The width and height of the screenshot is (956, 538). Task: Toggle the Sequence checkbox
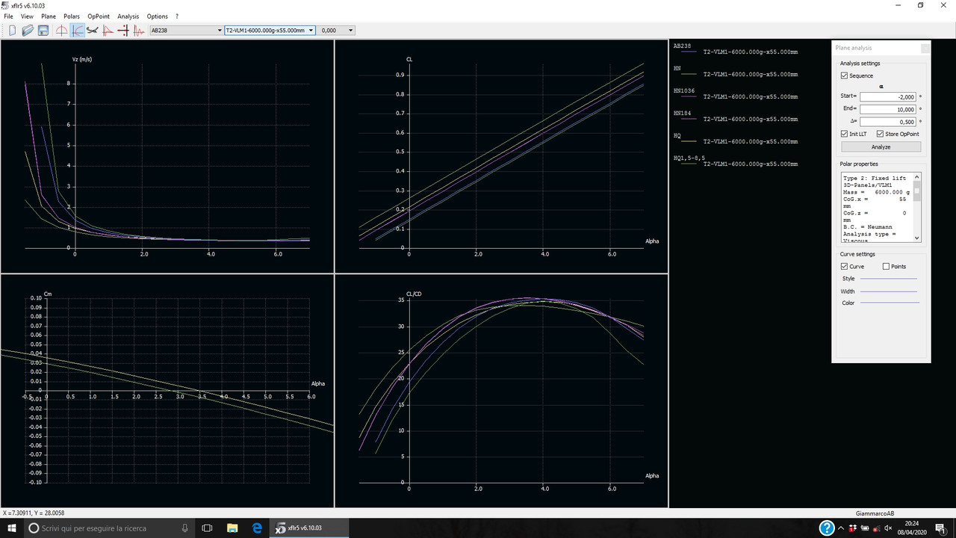[844, 75]
